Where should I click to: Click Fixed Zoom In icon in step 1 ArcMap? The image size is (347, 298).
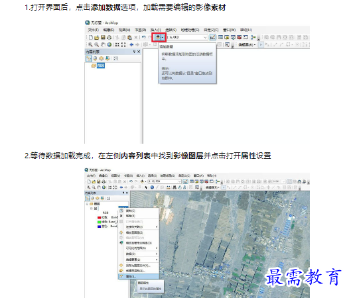point(117,44)
